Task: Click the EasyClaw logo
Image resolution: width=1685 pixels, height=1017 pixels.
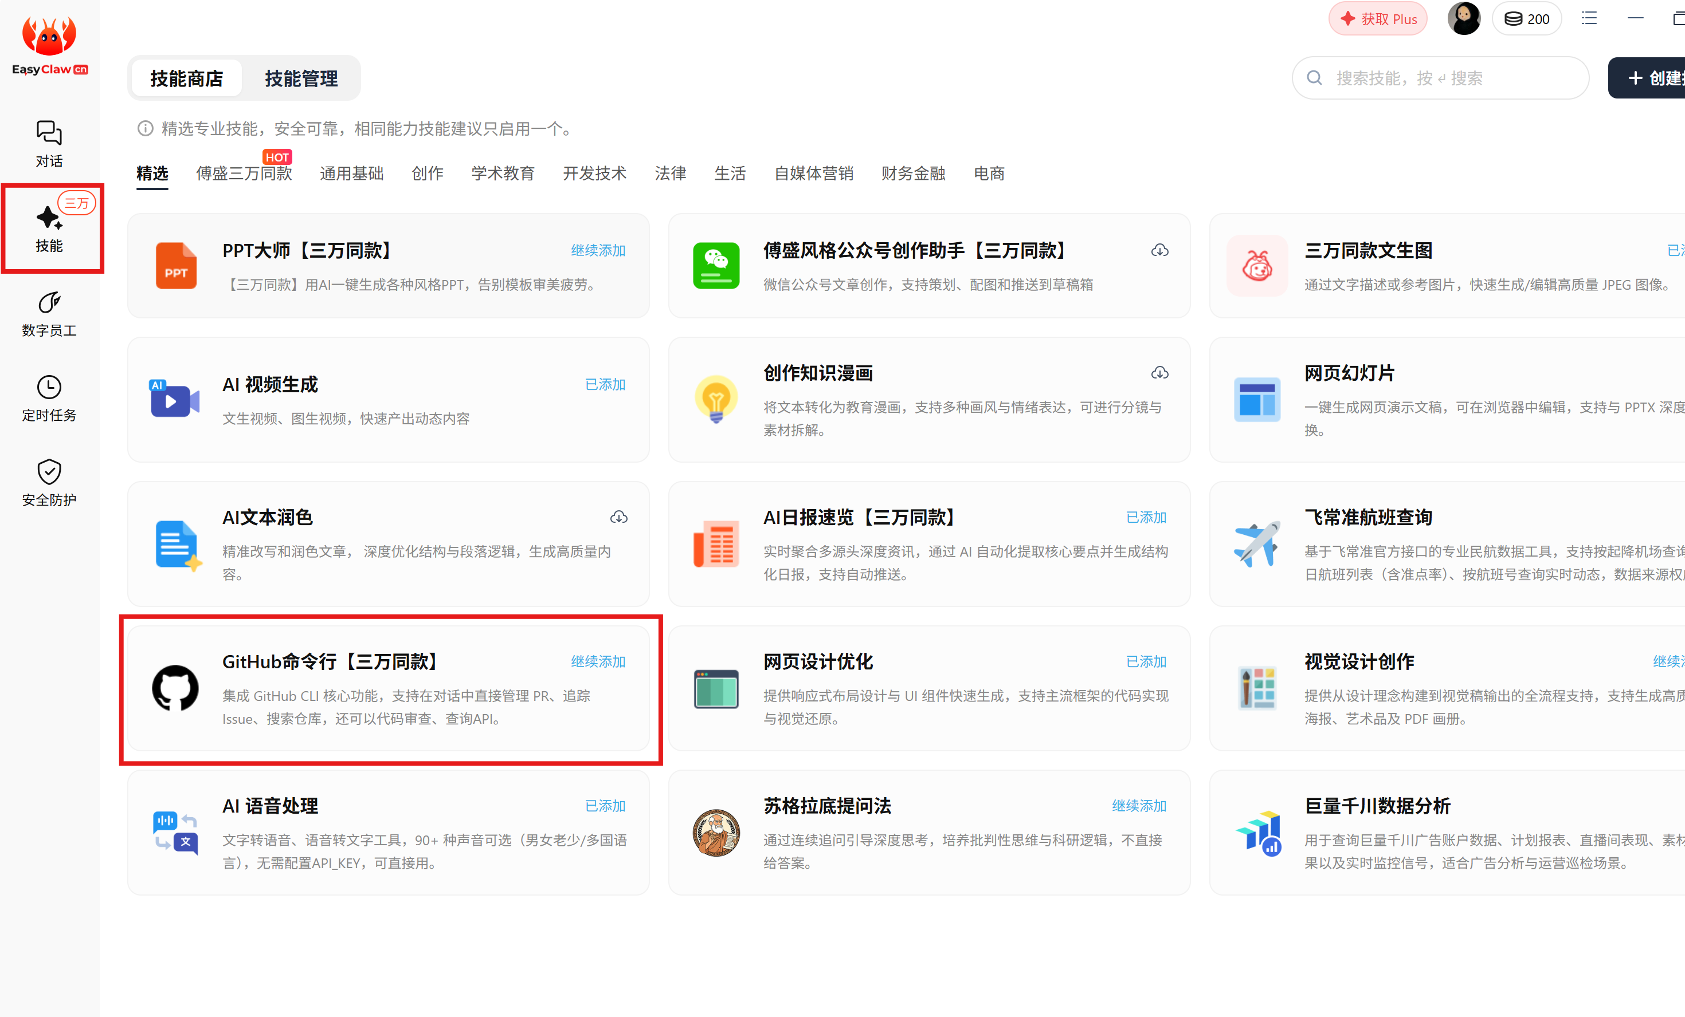Action: point(49,45)
